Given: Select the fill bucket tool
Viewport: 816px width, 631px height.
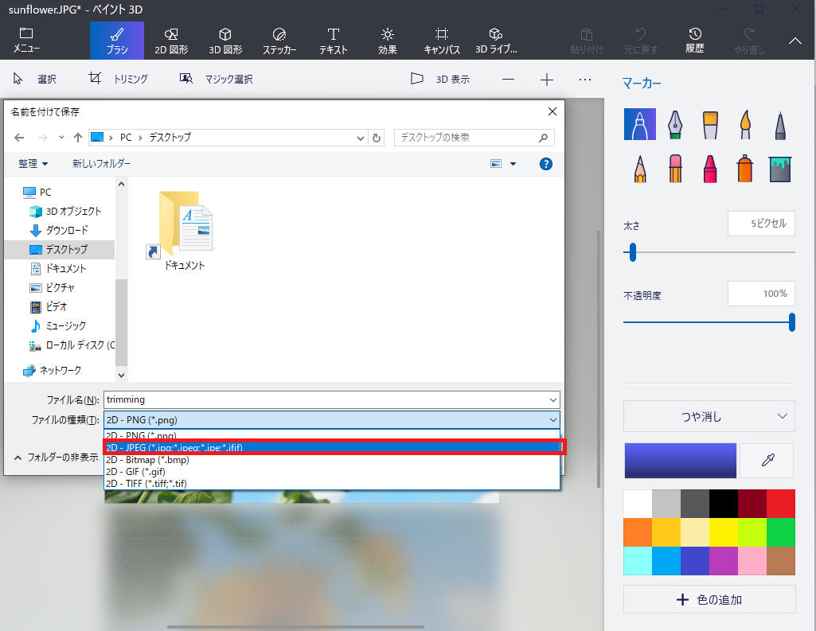Looking at the screenshot, I should 780,168.
